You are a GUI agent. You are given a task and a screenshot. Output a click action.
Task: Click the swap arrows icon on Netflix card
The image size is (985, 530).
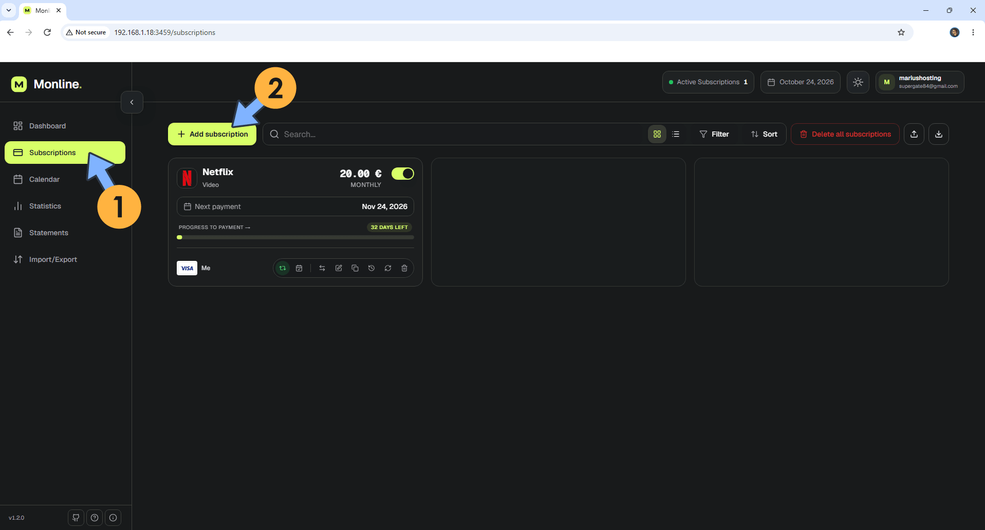(x=322, y=268)
